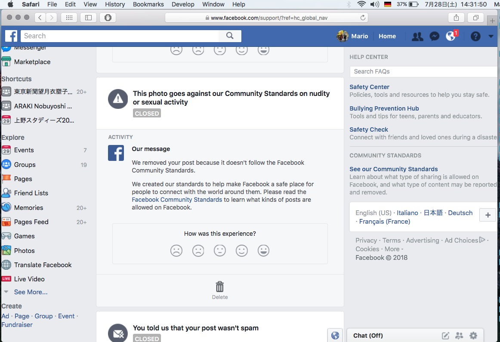500x342 pixels.
Task: Open Games in the sidebar
Action: coord(24,236)
